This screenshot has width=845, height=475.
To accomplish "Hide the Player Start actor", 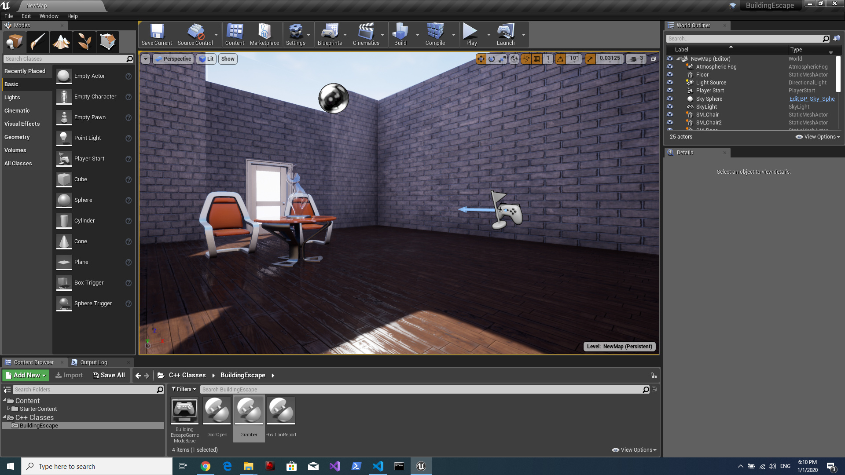I will pyautogui.click(x=670, y=91).
